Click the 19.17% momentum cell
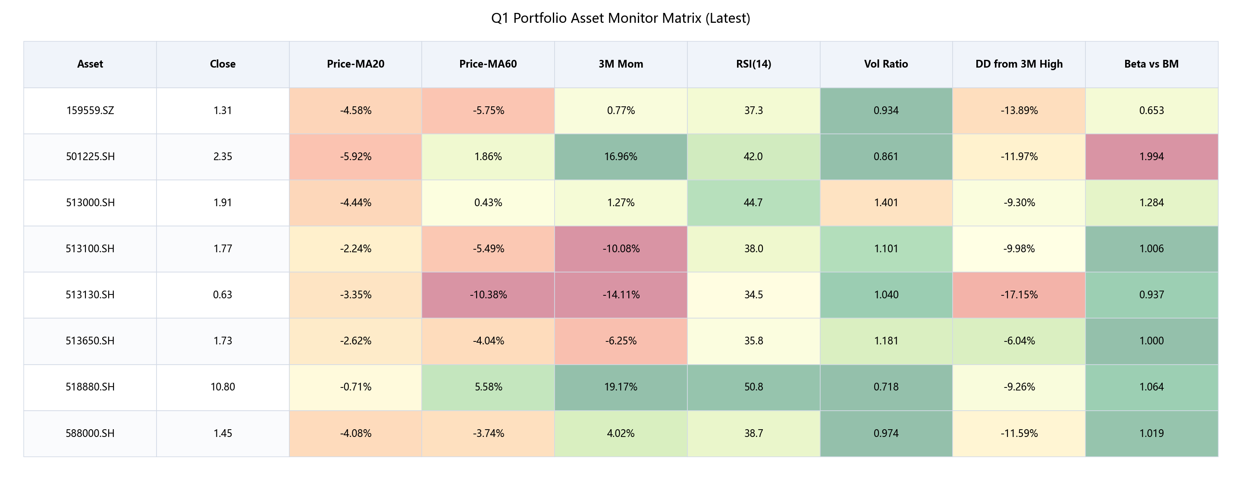 pos(621,387)
